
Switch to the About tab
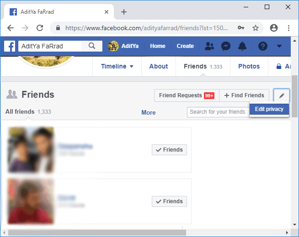159,66
